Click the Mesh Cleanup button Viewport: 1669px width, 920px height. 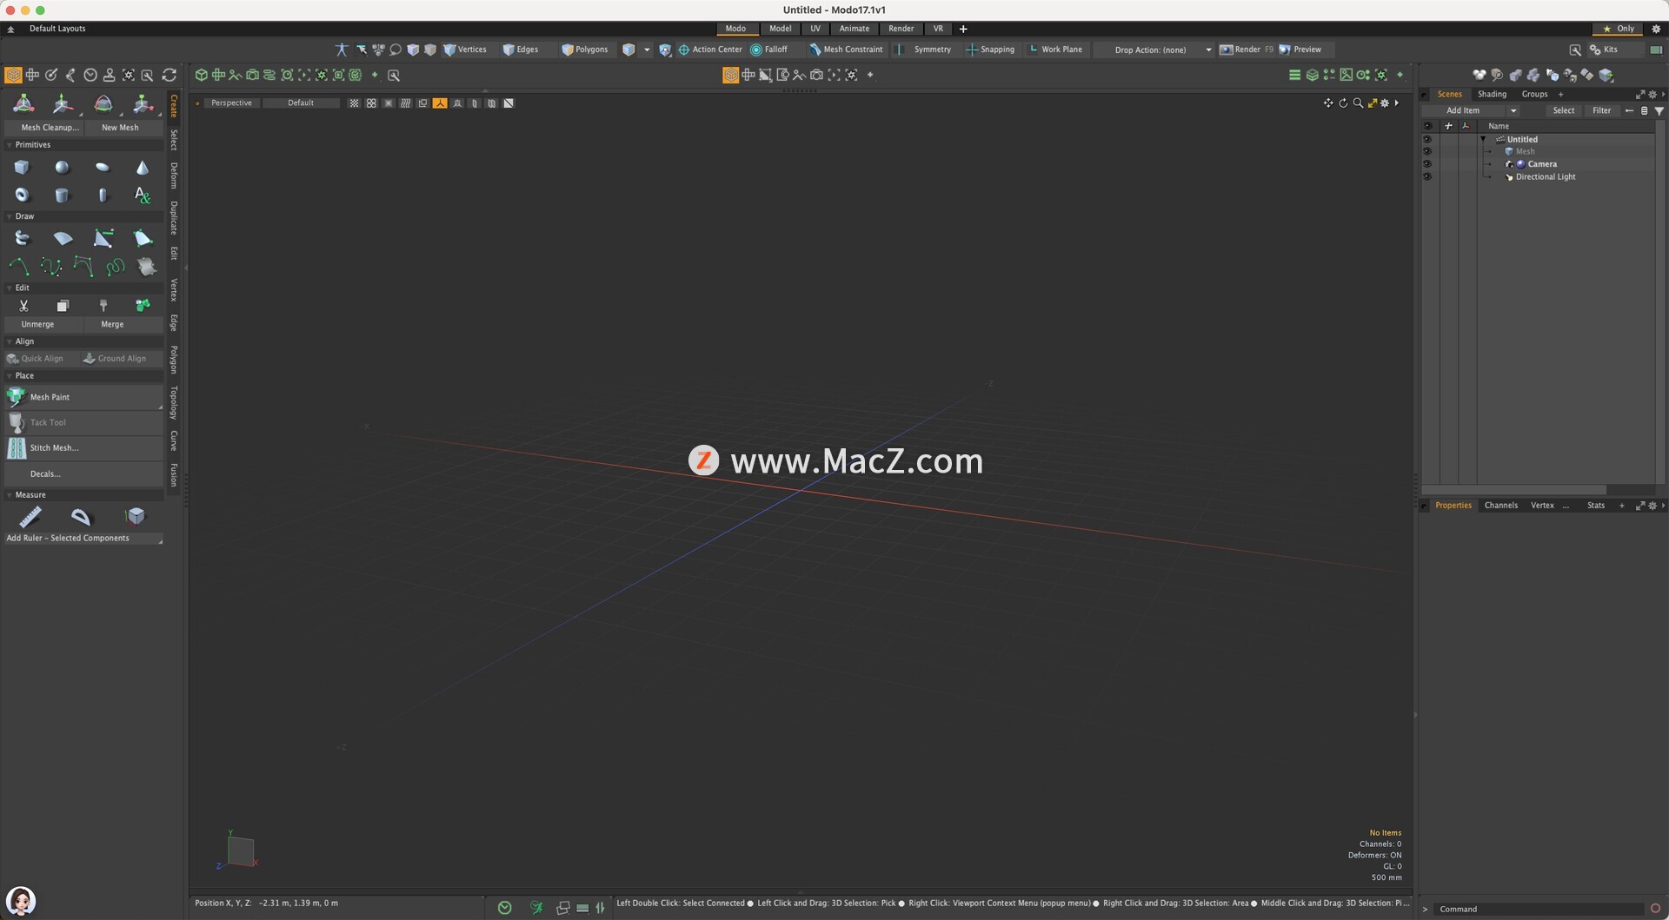pyautogui.click(x=45, y=128)
